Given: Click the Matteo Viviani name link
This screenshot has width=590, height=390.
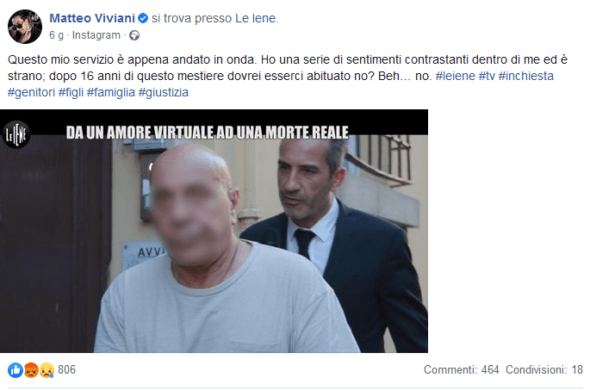Looking at the screenshot, I should 92,18.
